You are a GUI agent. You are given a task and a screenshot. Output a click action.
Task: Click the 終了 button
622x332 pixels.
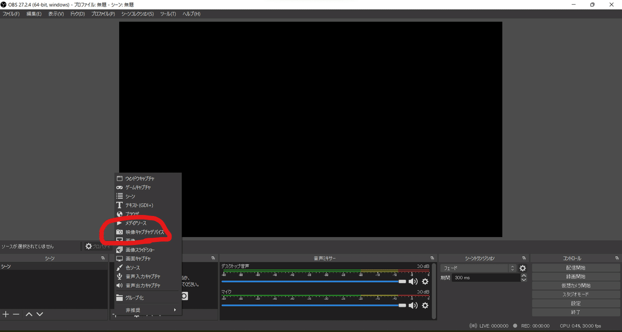pyautogui.click(x=575, y=312)
